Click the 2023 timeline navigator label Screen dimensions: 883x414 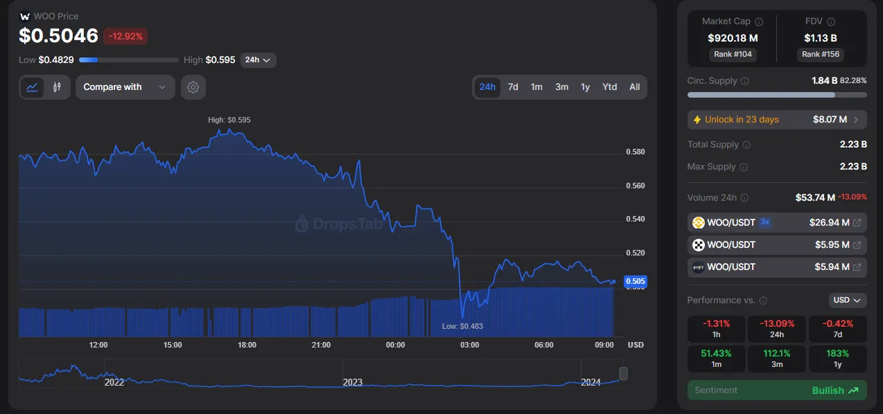coord(353,382)
